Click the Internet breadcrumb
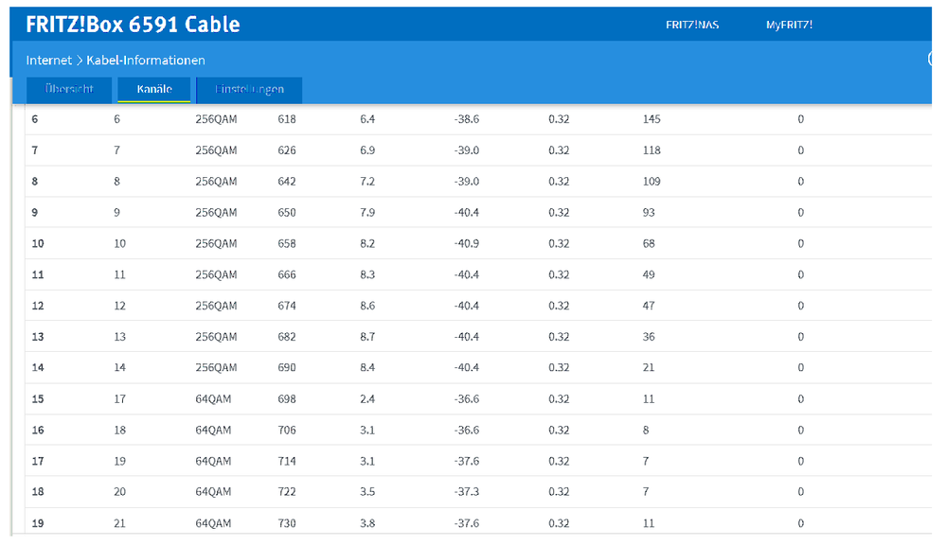This screenshot has width=946, height=546. pyautogui.click(x=49, y=61)
